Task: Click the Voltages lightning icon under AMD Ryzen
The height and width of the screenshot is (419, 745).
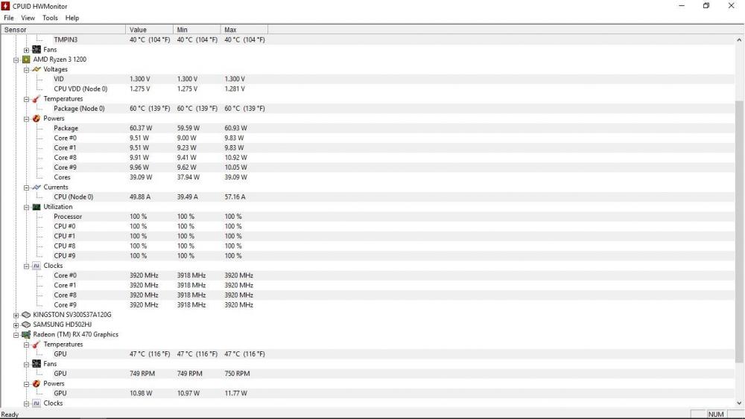Action: click(37, 69)
